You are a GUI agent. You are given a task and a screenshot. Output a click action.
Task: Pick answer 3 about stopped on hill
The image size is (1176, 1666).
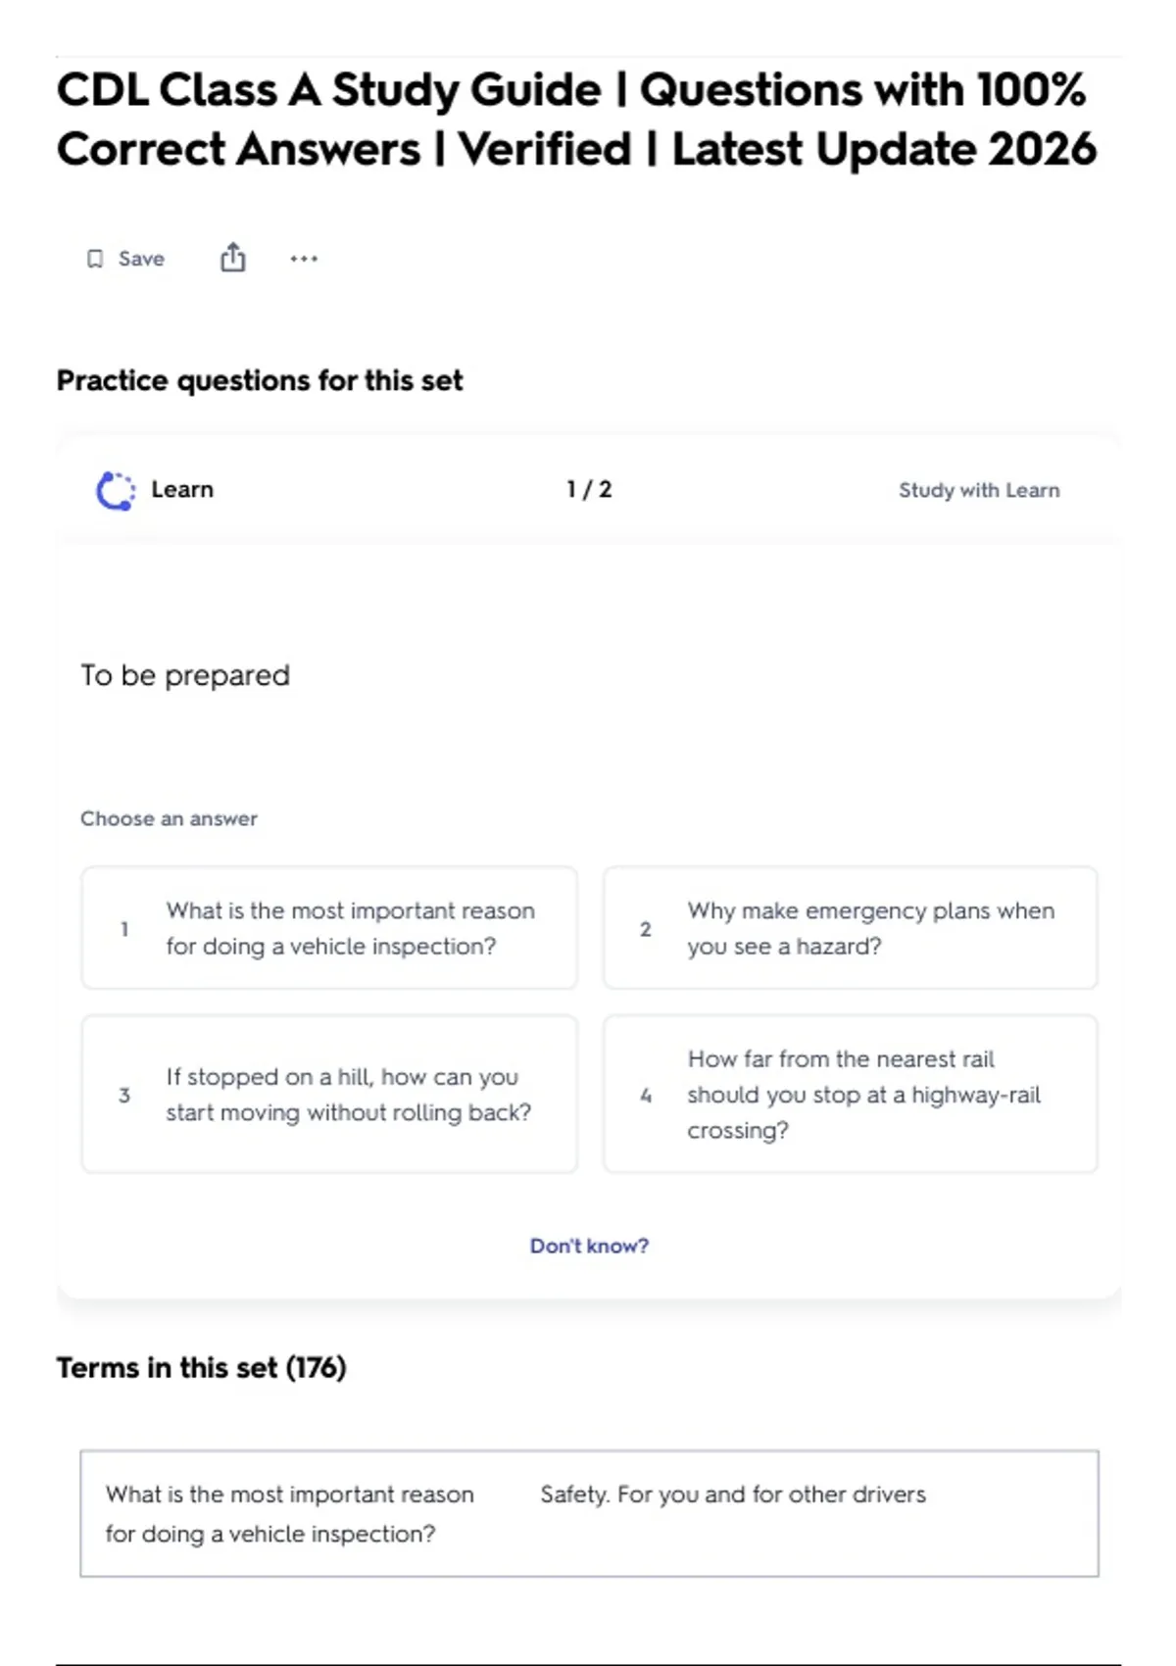[329, 1094]
